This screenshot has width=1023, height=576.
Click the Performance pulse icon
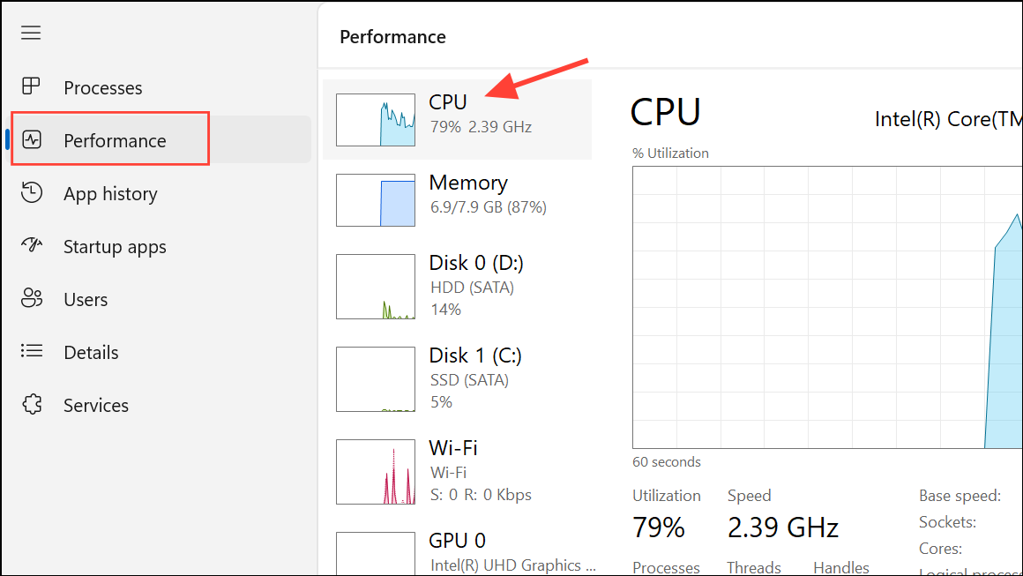pyautogui.click(x=32, y=139)
